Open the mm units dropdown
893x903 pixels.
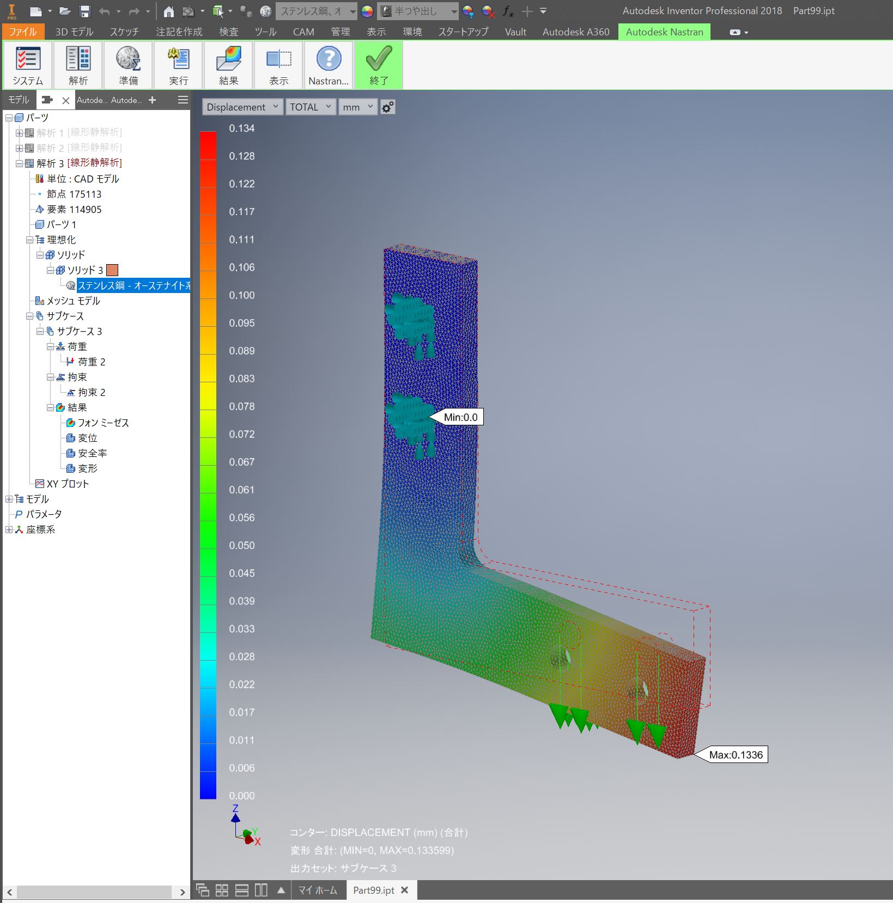pyautogui.click(x=358, y=107)
